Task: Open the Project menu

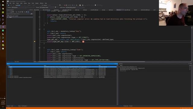Action: click(17, 3)
